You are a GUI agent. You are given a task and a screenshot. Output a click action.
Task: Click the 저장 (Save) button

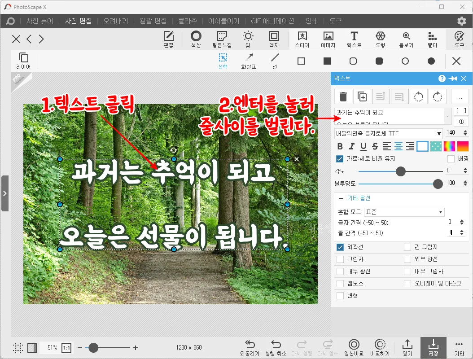433,347
